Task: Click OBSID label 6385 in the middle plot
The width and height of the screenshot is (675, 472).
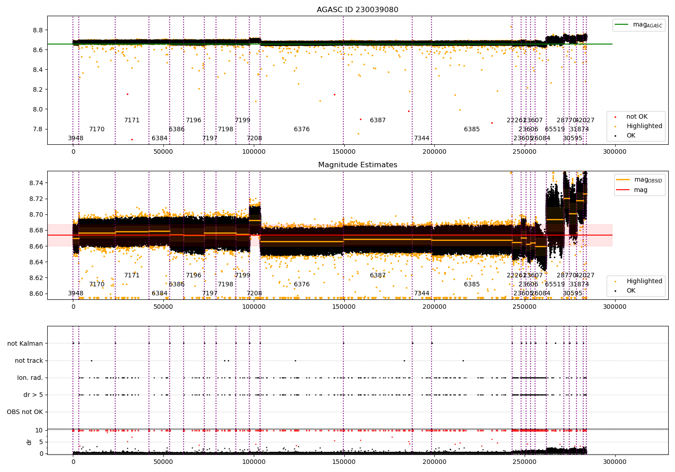Action: point(472,285)
